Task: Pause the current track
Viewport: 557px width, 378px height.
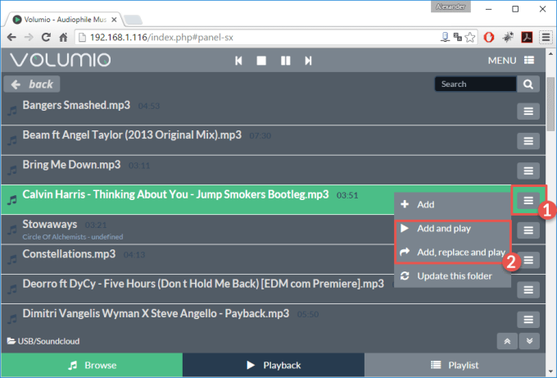Action: tap(286, 61)
